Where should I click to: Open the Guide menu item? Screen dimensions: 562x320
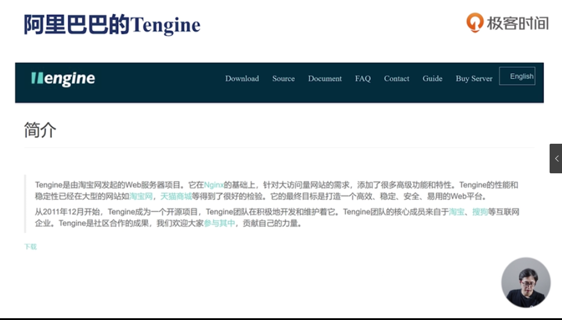(432, 79)
